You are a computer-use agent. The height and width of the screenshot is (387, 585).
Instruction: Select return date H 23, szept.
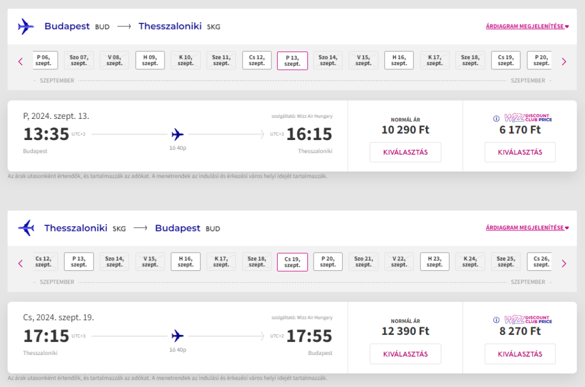click(x=435, y=262)
